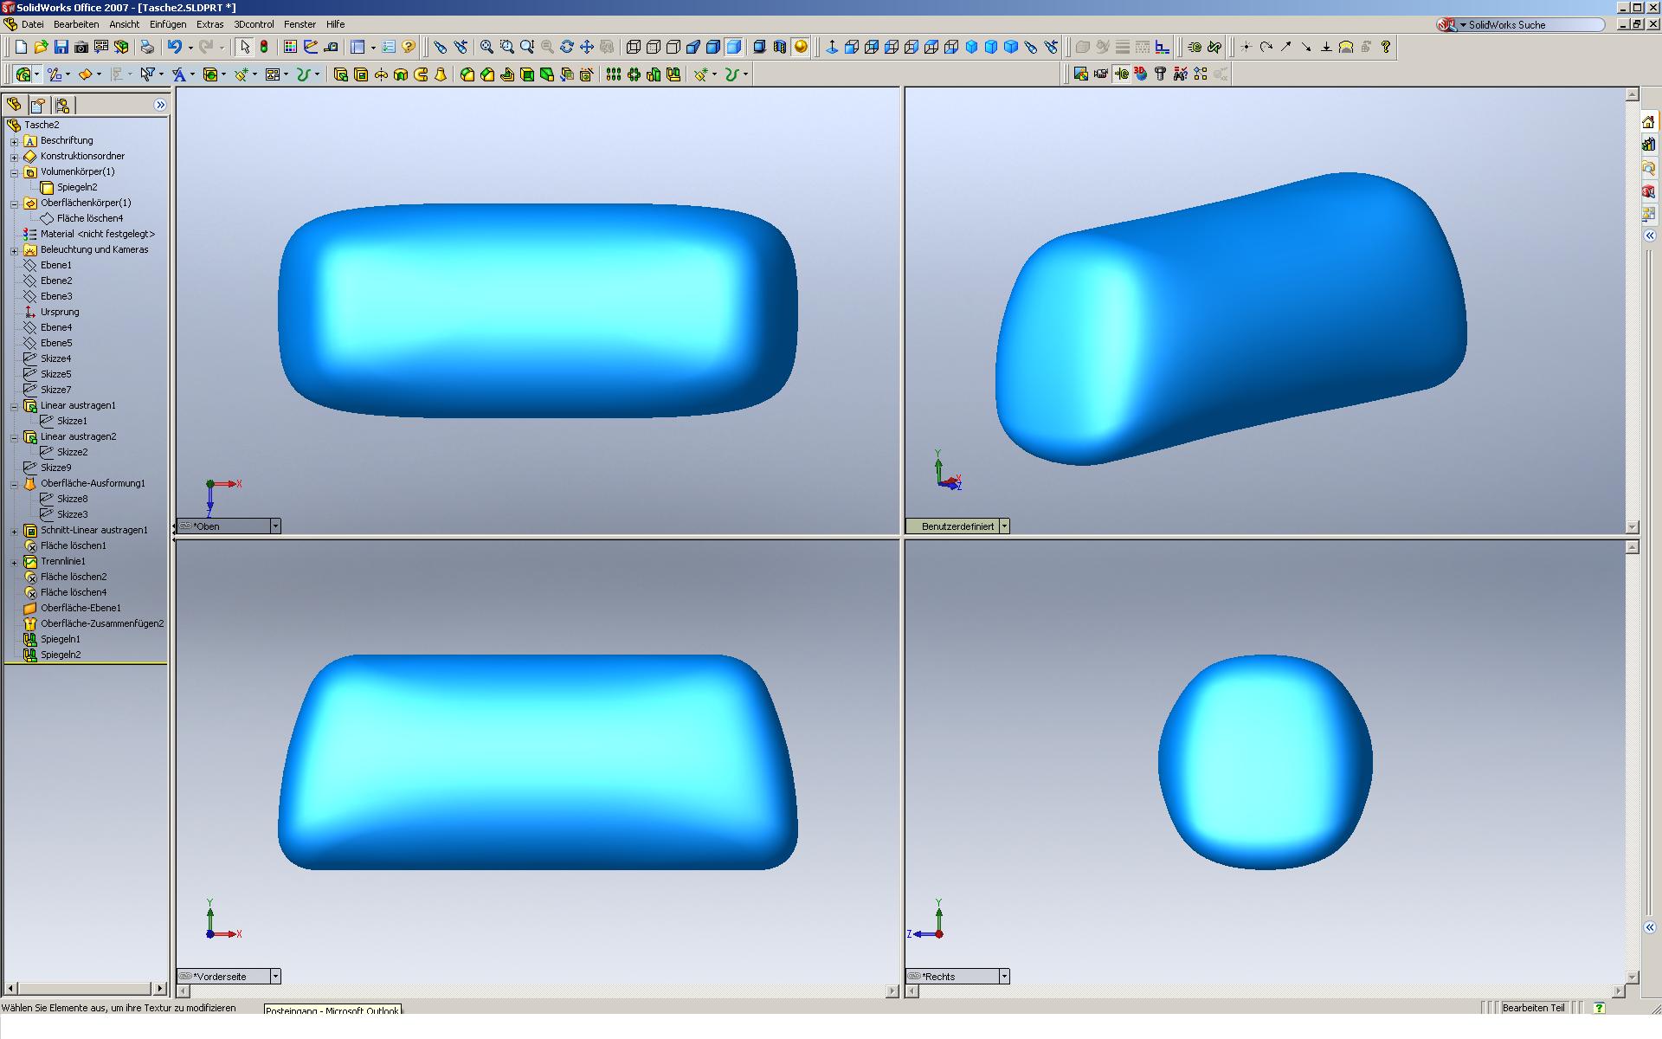Open the *Vorderseite view orientation dropdown
Viewport: 1662px width, 1039px height.
point(275,977)
